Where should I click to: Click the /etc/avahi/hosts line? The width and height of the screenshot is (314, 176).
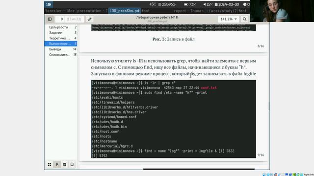(x=107, y=98)
